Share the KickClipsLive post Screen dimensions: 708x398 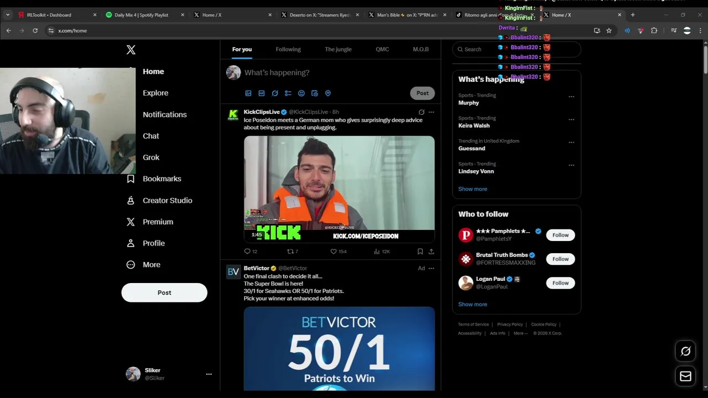coord(431,252)
